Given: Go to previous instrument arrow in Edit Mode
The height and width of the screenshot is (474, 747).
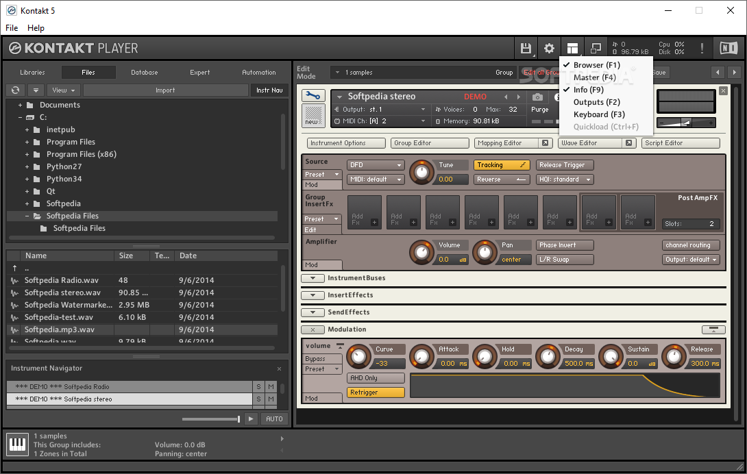Looking at the screenshot, I should (x=718, y=73).
